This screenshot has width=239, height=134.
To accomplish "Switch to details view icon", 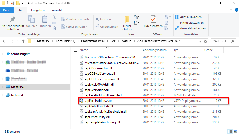I will (230, 131).
